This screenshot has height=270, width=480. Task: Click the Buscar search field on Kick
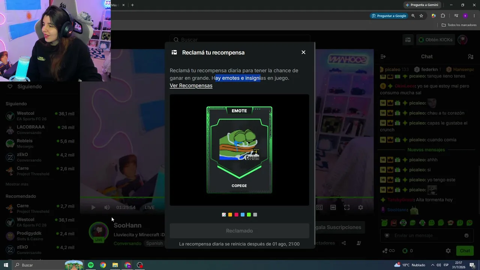[240, 40]
